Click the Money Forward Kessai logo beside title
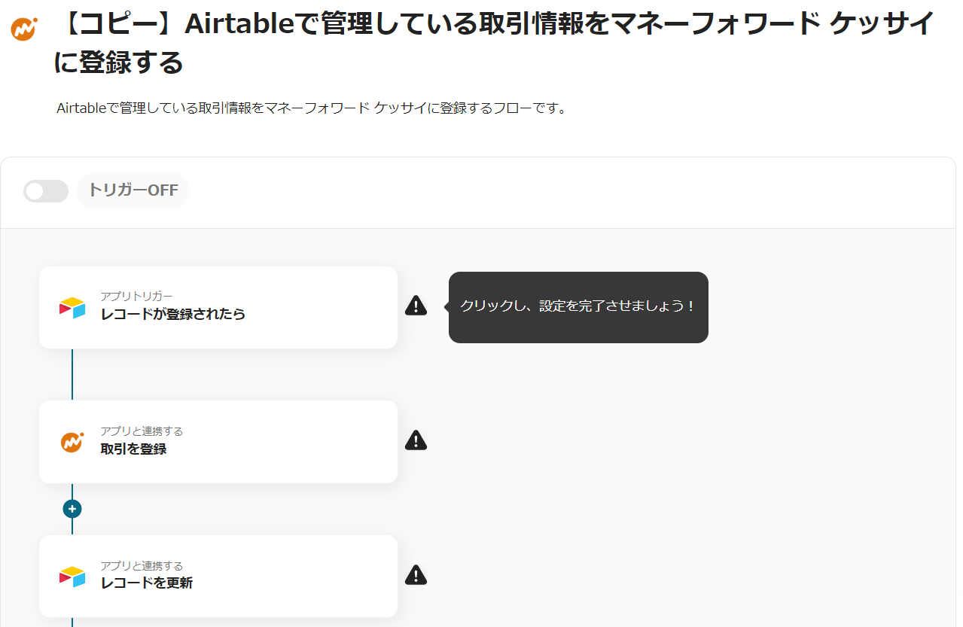963x627 pixels. pyautogui.click(x=24, y=29)
